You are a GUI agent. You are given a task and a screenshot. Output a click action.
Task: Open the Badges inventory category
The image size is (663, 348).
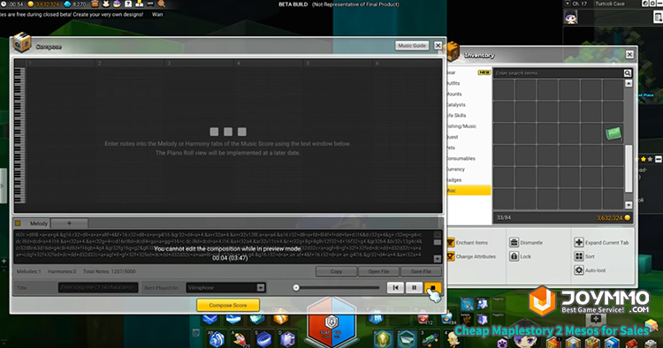point(469,180)
